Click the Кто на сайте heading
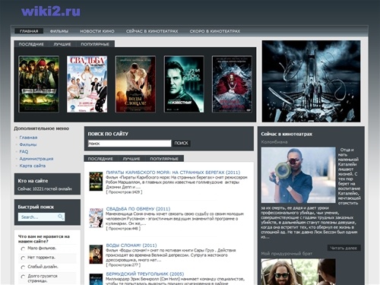This screenshot has height=285, width=380. pyautogui.click(x=33, y=181)
